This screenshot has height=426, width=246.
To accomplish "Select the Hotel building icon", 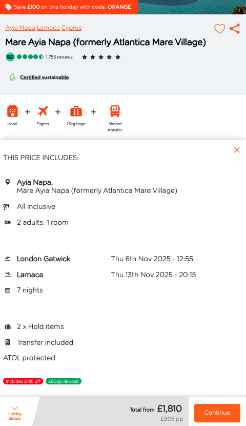I will 12,111.
